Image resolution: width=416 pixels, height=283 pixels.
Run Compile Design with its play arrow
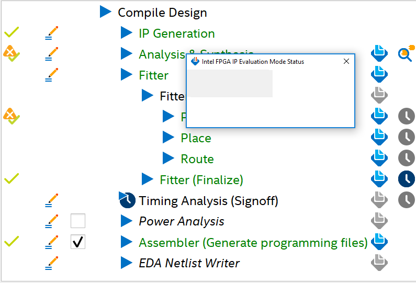click(x=106, y=12)
